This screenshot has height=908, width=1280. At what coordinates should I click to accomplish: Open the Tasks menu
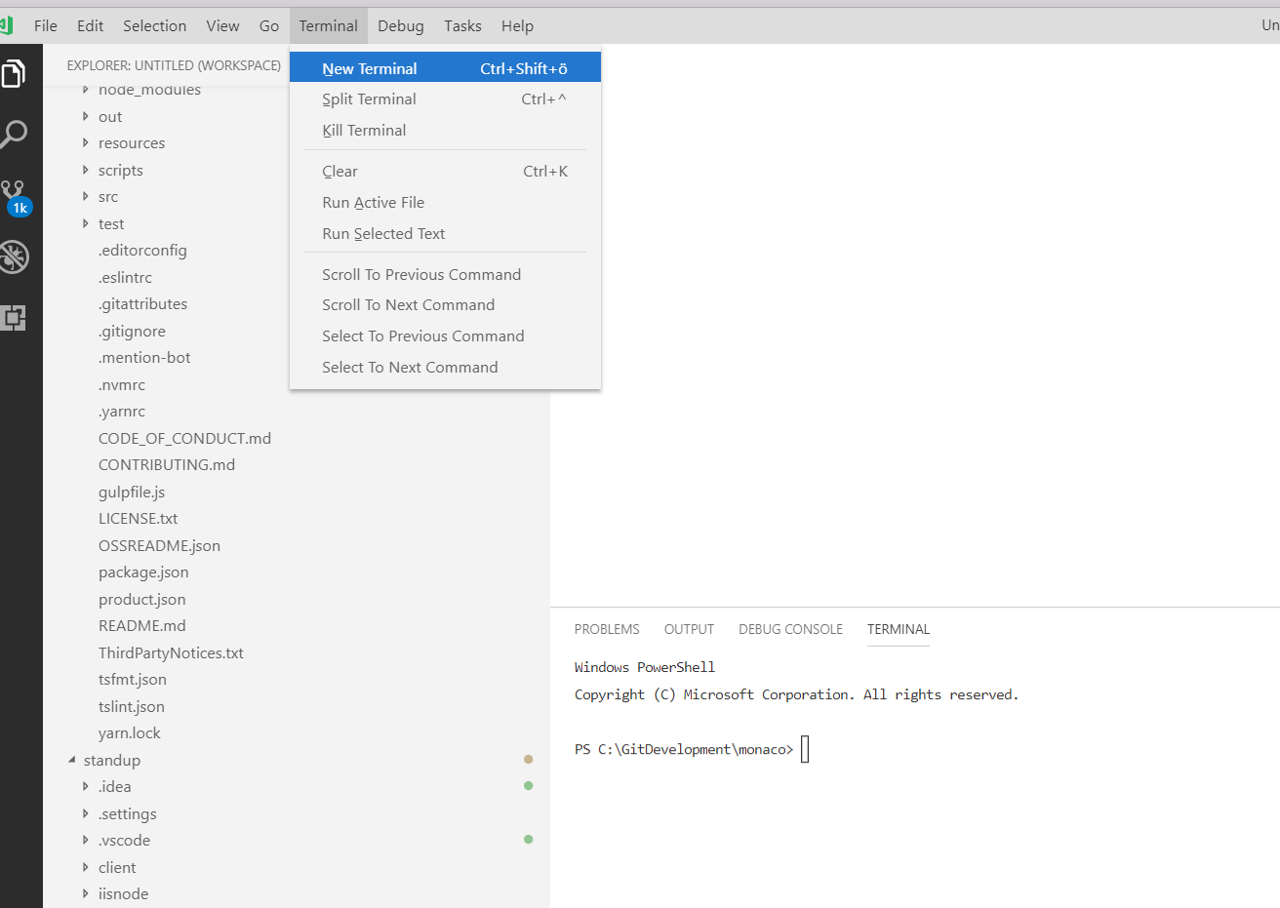(461, 25)
